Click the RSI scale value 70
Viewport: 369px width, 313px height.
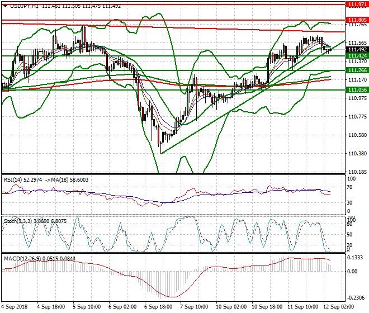[349, 187]
